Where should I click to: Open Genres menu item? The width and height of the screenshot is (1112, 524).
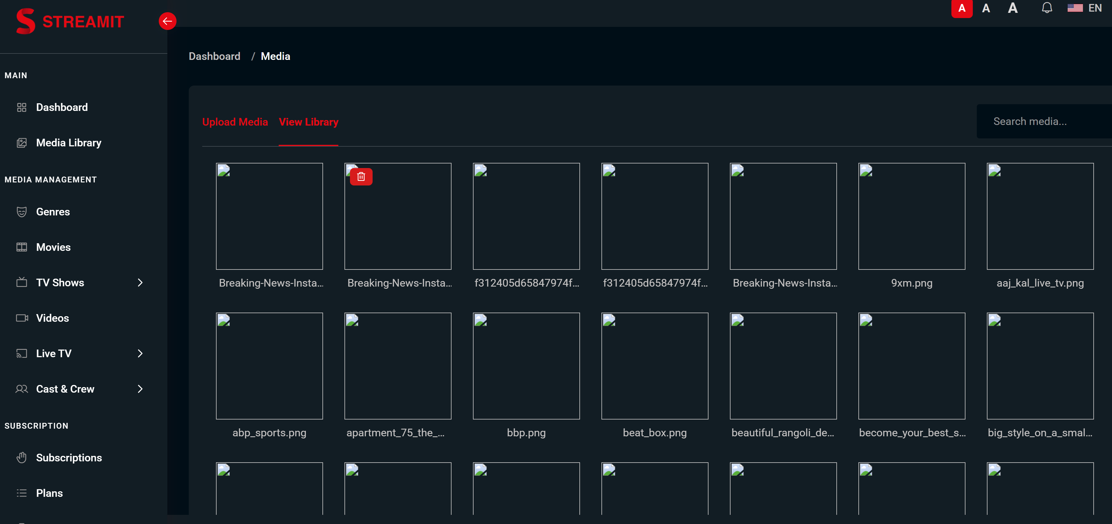pos(53,212)
